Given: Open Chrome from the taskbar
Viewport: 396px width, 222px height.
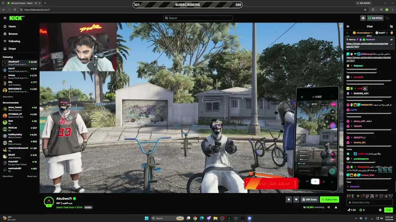Looking at the screenshot, I should coord(195,218).
